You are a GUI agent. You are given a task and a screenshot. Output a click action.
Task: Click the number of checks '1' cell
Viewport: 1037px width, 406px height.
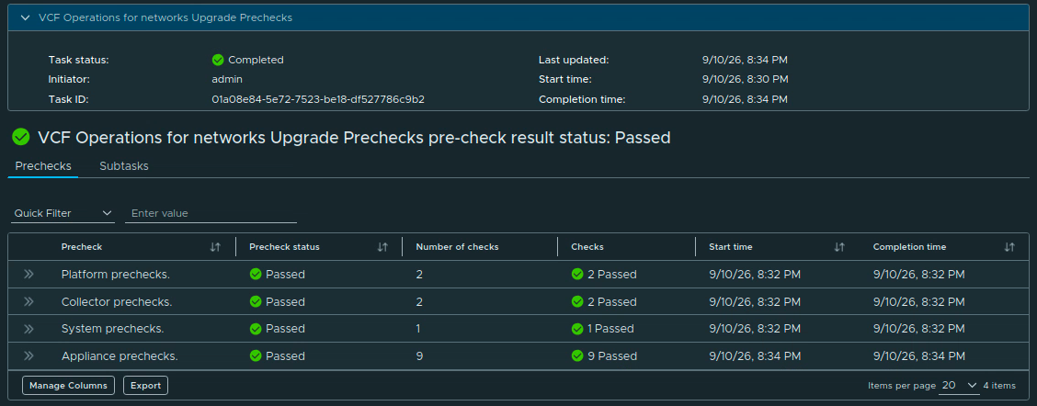click(x=418, y=329)
